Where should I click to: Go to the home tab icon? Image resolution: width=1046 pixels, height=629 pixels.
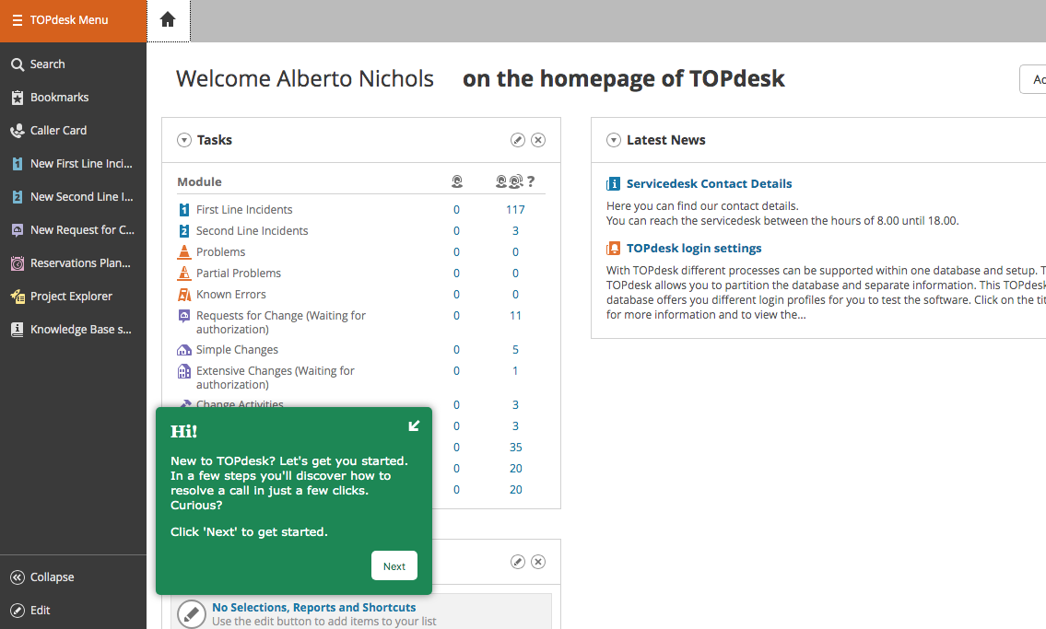[168, 20]
